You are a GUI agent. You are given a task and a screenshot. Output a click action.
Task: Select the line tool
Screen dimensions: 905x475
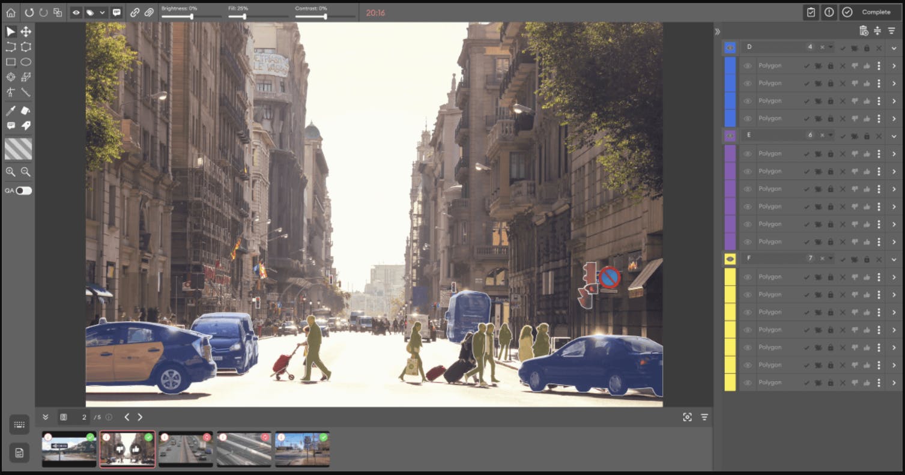(x=26, y=92)
